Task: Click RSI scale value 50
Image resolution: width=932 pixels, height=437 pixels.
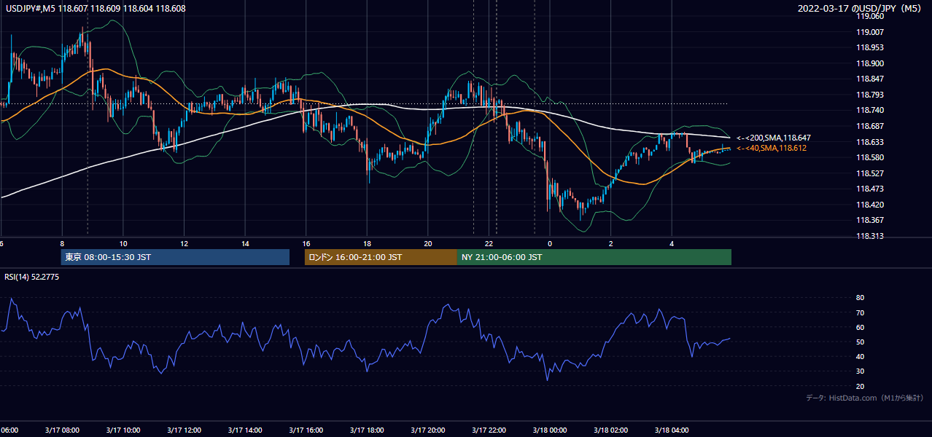Action: point(860,342)
